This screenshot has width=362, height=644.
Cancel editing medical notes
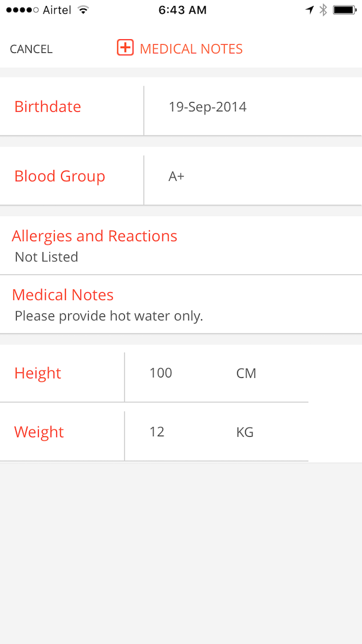pos(31,49)
